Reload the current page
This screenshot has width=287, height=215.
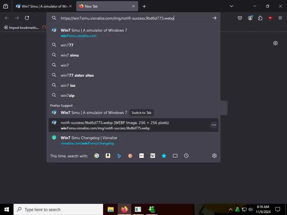click(x=27, y=18)
